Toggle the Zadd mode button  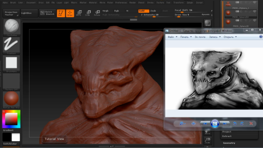pyautogui.click(x=143, y=11)
